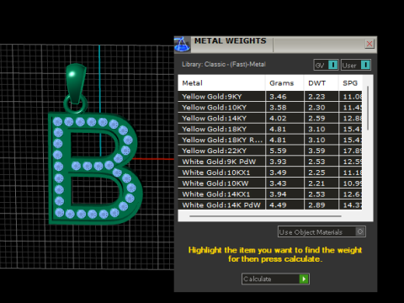Viewport: 404px width, 303px height.
Task: Select the White Gold:10KW row
Action: pyautogui.click(x=270, y=183)
